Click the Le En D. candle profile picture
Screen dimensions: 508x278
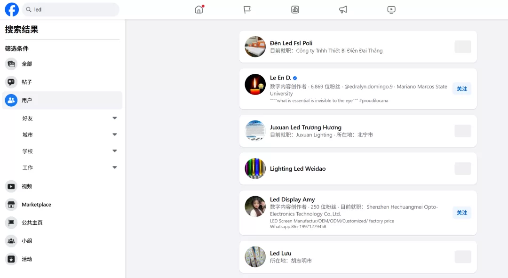[x=255, y=85]
